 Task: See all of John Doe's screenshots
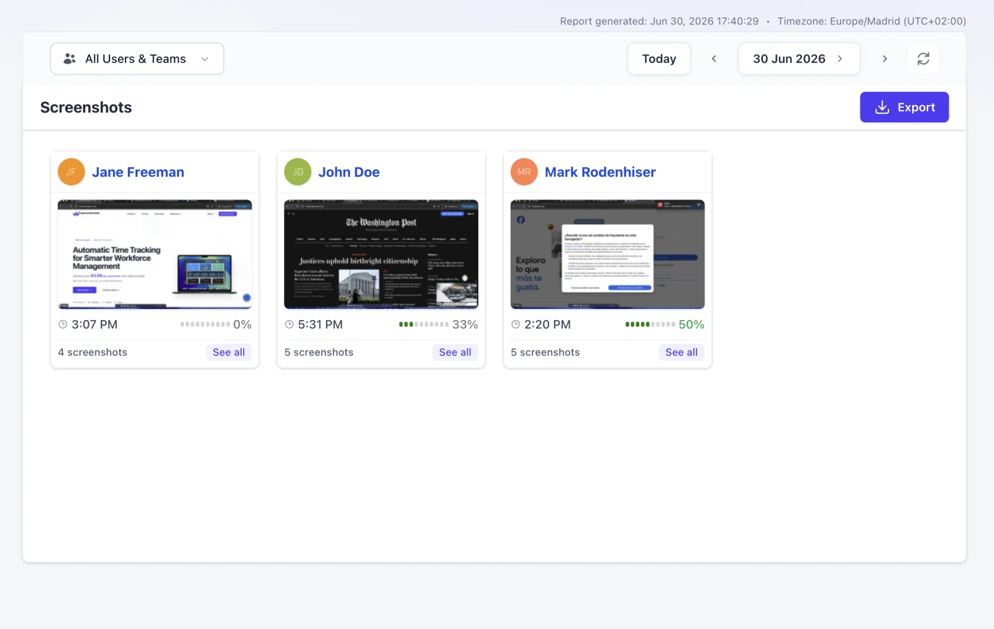pyautogui.click(x=455, y=352)
